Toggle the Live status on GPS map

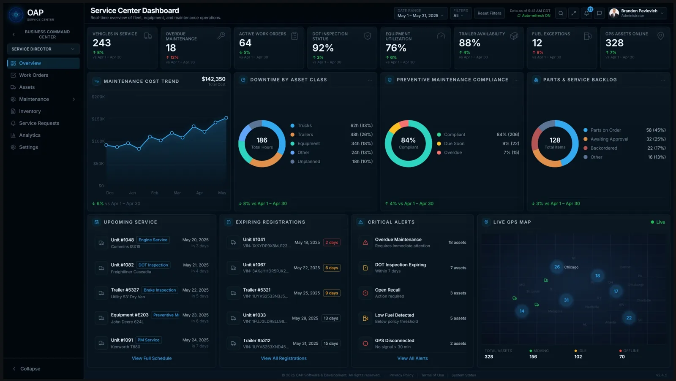658,222
